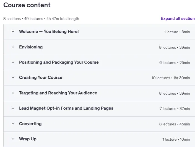Screen dimensions: 195x147
Task: Select Targeting and Reaching Your Audience title
Action: [x=58, y=93]
